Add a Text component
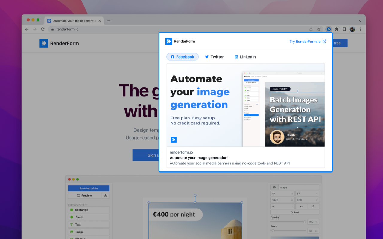 (x=88, y=224)
